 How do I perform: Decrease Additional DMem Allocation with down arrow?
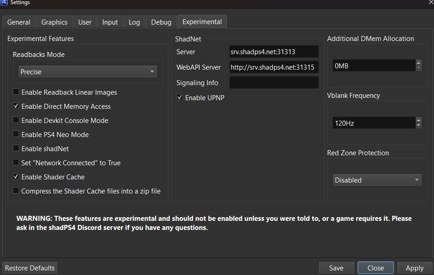point(419,68)
